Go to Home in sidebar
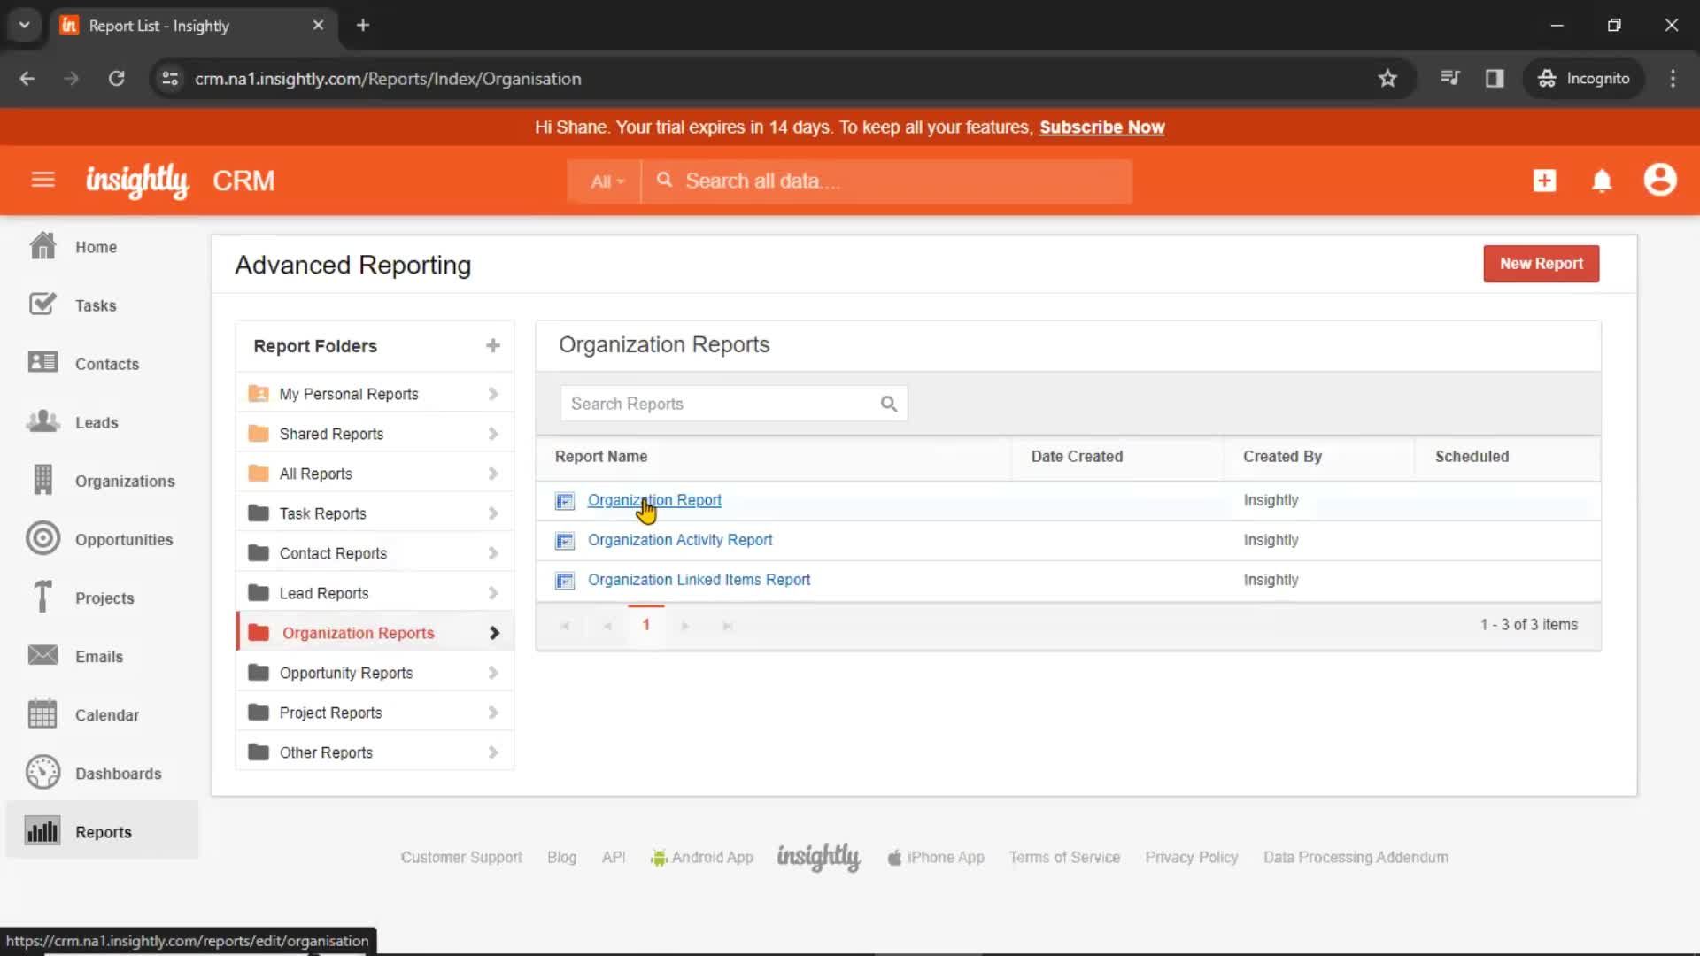Image resolution: width=1700 pixels, height=956 pixels. 96,247
